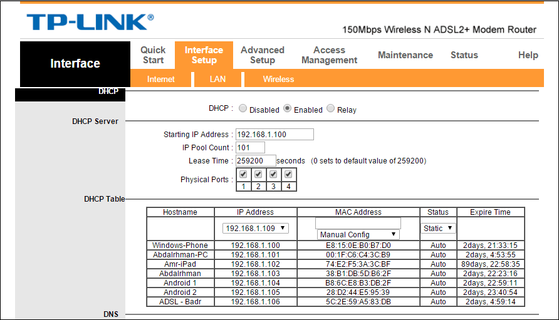Screen dimensions: 559x320
Task: Click hostname Windows-Phone in DHCP table
Action: [180, 245]
